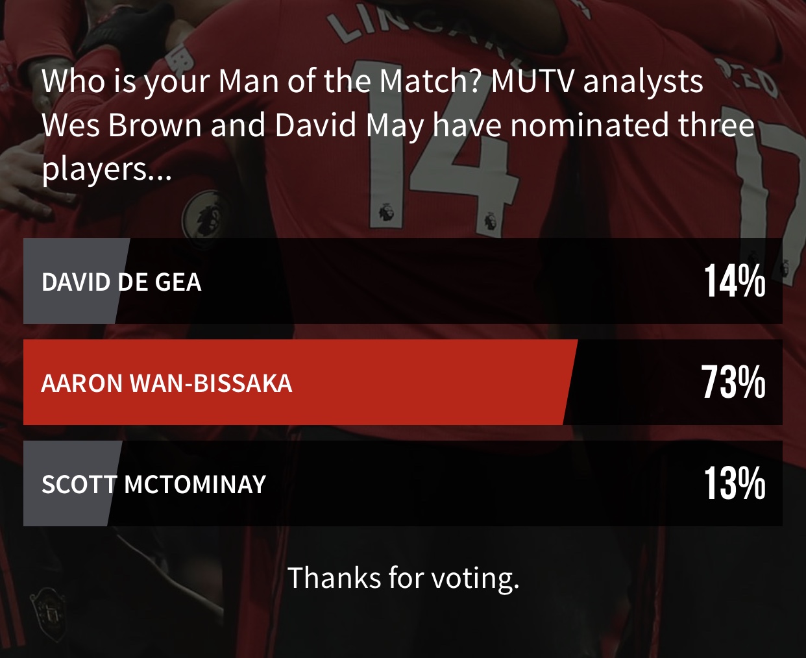Select the Aaron Wan-Bissaka poll option

click(x=167, y=384)
